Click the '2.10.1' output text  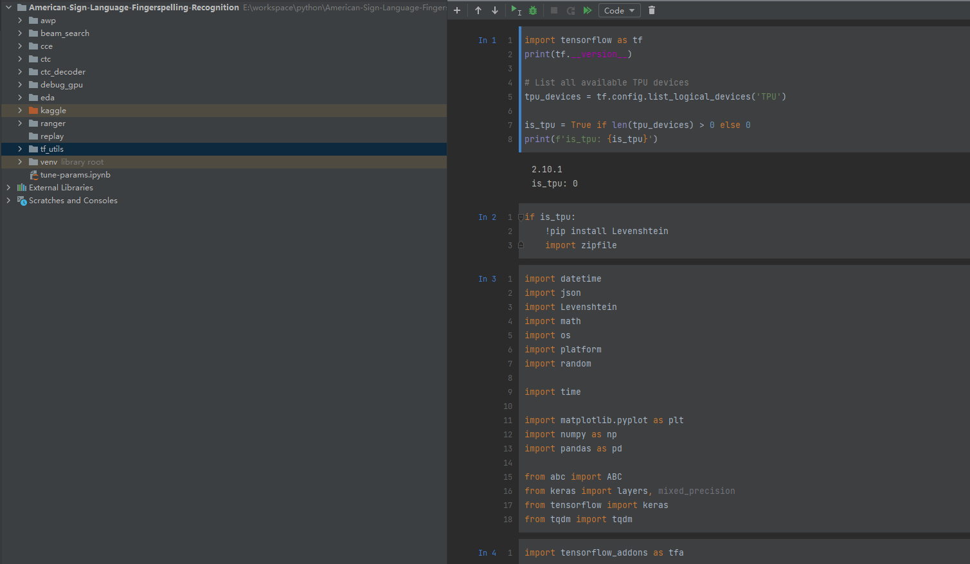546,170
